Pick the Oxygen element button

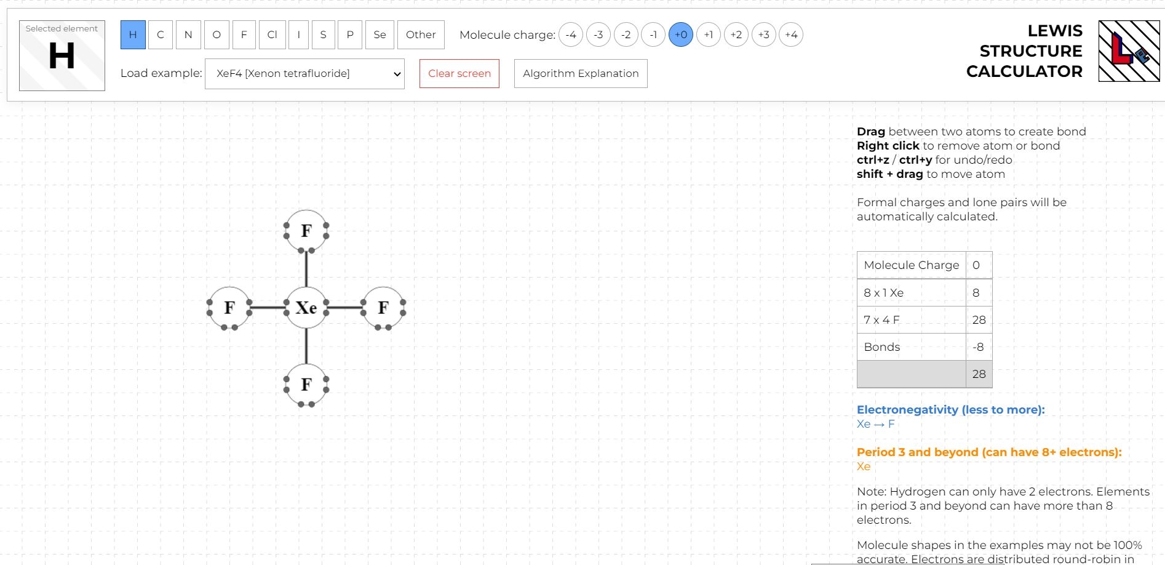[217, 34]
